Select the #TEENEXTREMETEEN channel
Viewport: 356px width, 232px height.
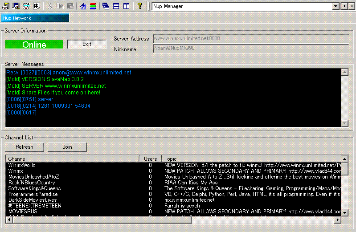click(x=173, y=206)
